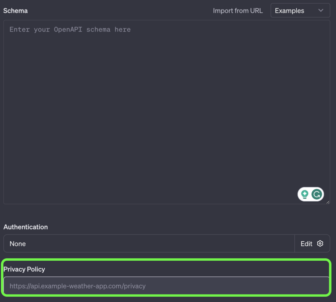Click the Grammarly pill widget in the schema box
This screenshot has height=302, width=336.
tap(311, 194)
